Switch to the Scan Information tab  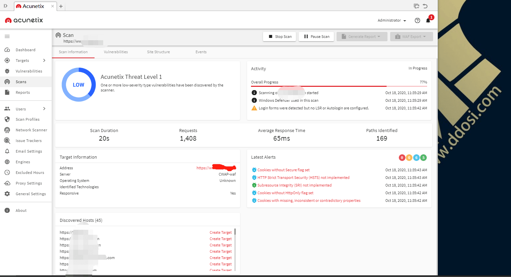(x=73, y=52)
